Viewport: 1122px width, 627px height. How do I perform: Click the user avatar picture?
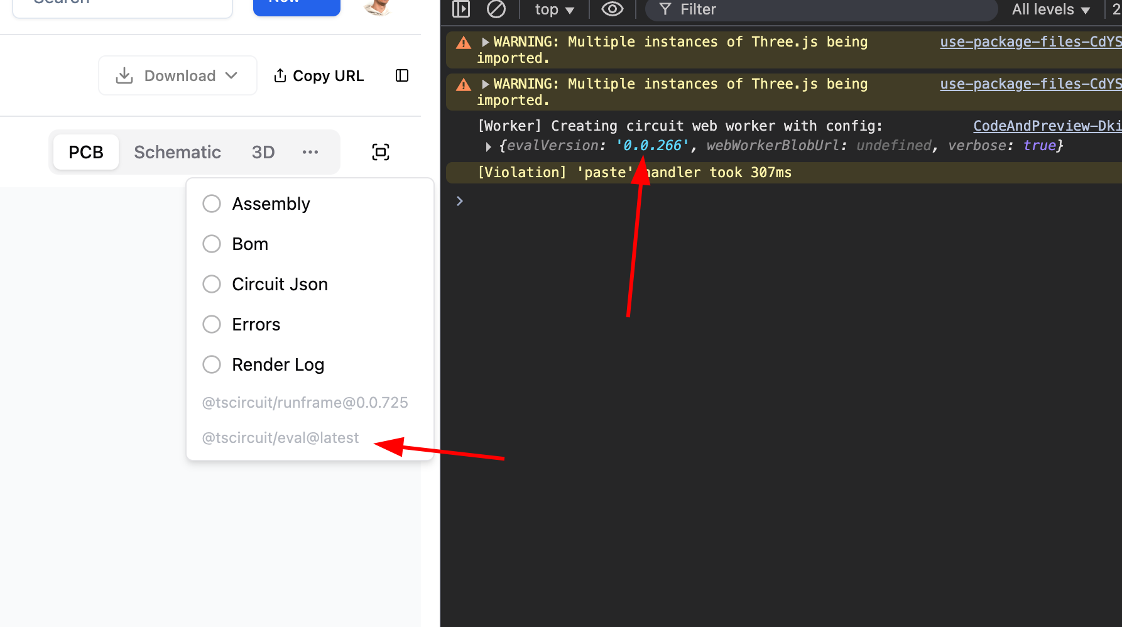pyautogui.click(x=378, y=6)
